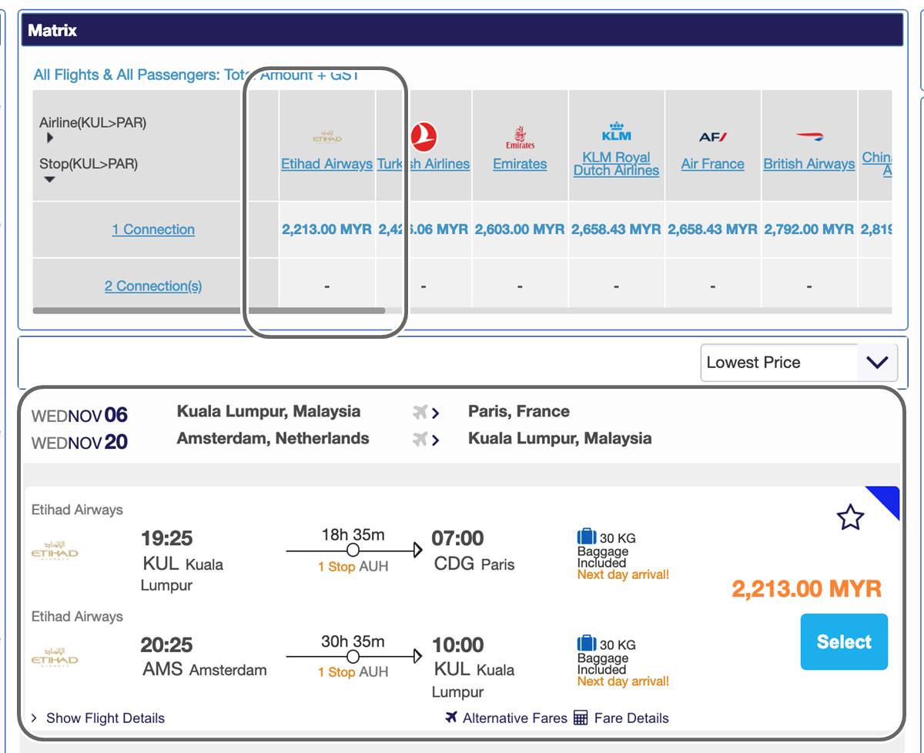
Task: Click the 20:25 departure time
Action: [x=166, y=644]
